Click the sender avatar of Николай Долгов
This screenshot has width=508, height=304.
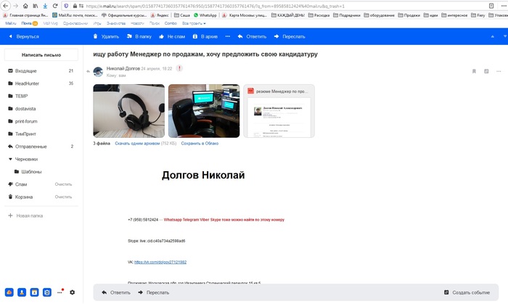98,72
